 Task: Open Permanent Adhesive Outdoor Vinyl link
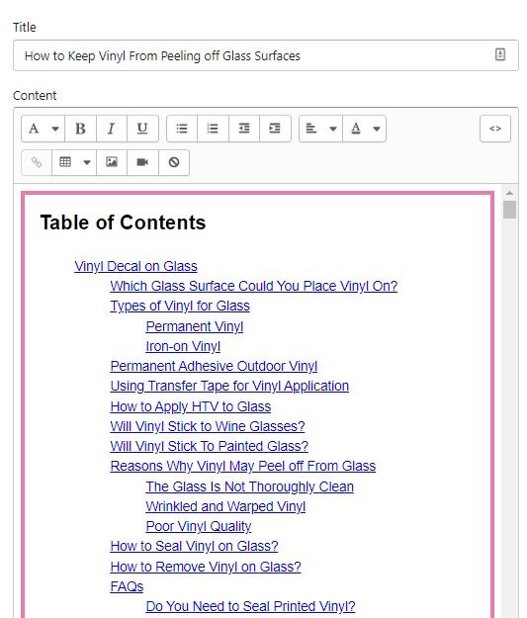214,366
